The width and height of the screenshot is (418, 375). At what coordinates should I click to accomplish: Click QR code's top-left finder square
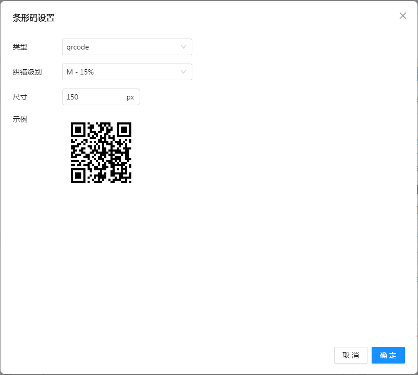78,129
